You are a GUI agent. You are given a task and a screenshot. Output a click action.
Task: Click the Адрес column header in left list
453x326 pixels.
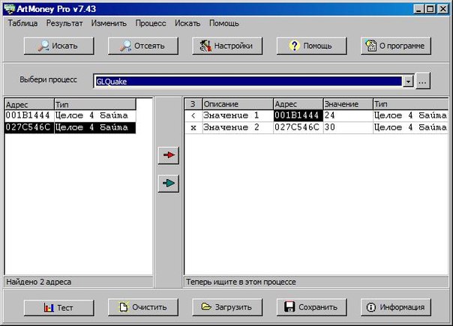coord(29,104)
